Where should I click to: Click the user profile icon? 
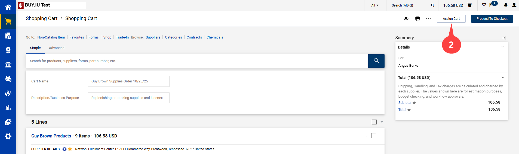[x=514, y=5]
